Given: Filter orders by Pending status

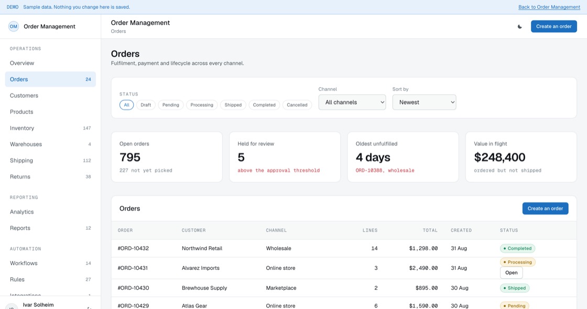Looking at the screenshot, I should (x=171, y=105).
